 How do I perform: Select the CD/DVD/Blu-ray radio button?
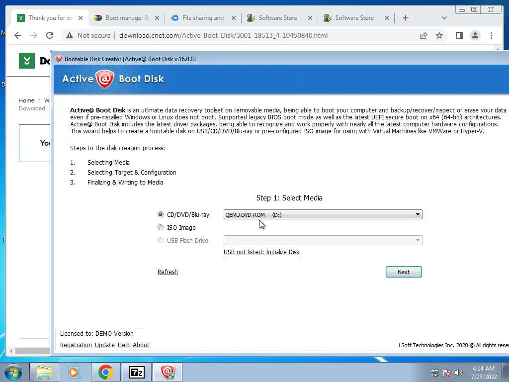click(161, 214)
